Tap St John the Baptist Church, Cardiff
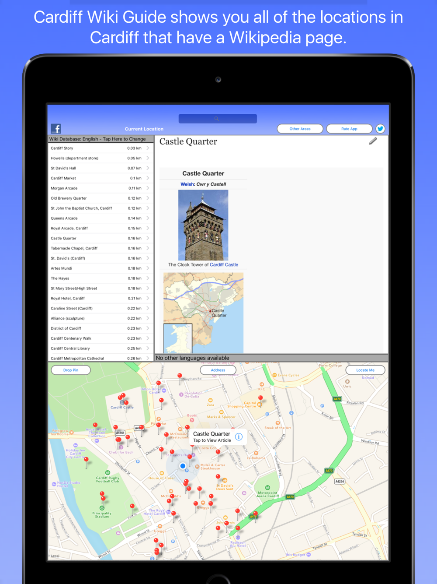The image size is (437, 584). [101, 208]
